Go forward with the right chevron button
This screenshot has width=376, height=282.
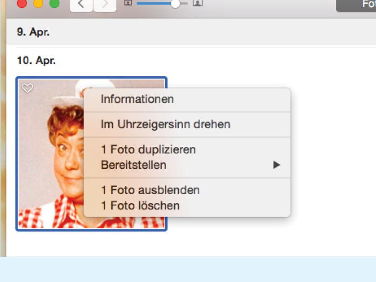[104, 5]
